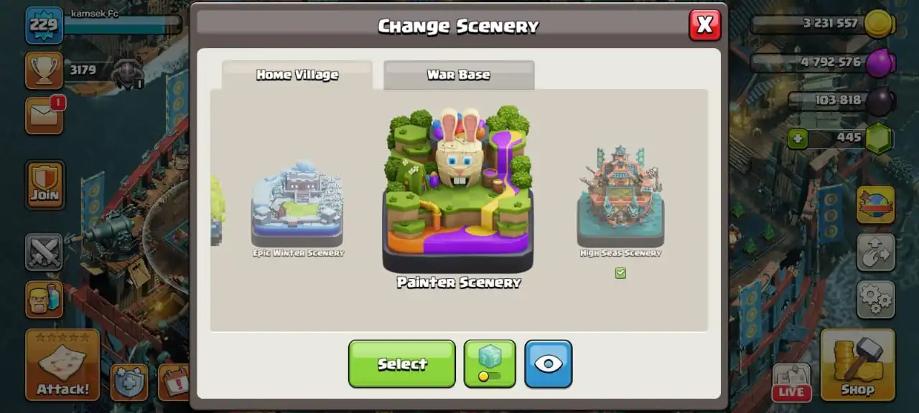Click the level 229 experience bar
Screen dimensions: 919x413
click(x=122, y=25)
